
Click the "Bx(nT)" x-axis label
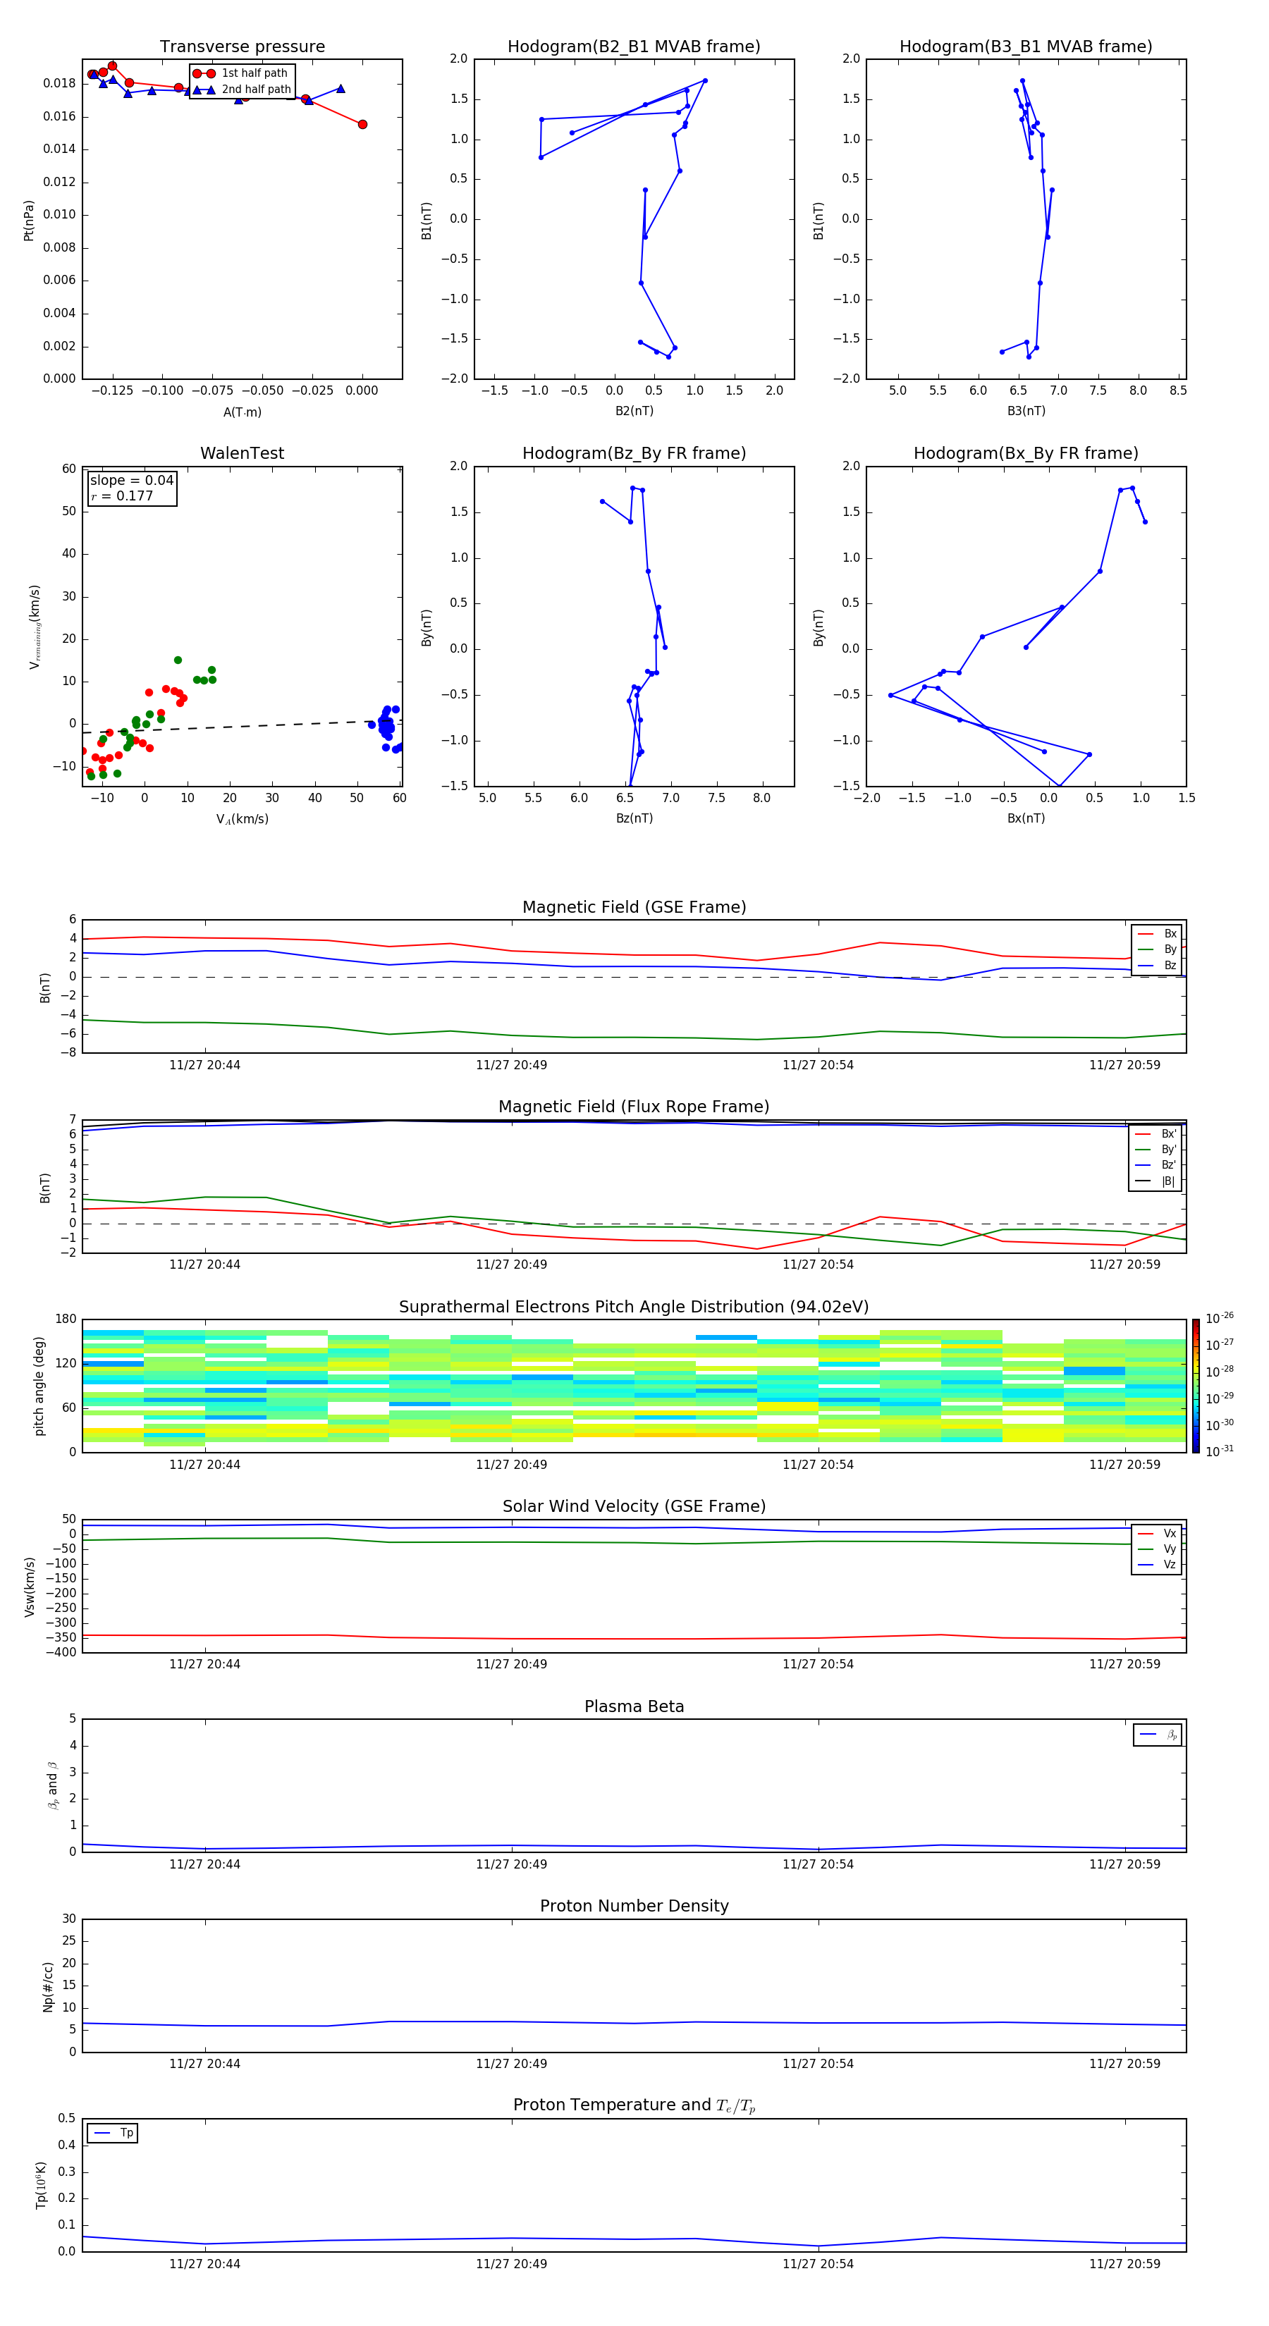pos(1026,818)
